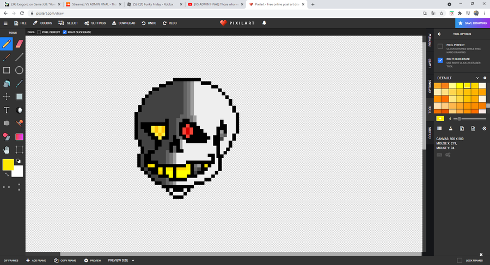The width and height of the screenshot is (490, 265).
Task: Select the Selection square tool
Action: click(x=20, y=97)
